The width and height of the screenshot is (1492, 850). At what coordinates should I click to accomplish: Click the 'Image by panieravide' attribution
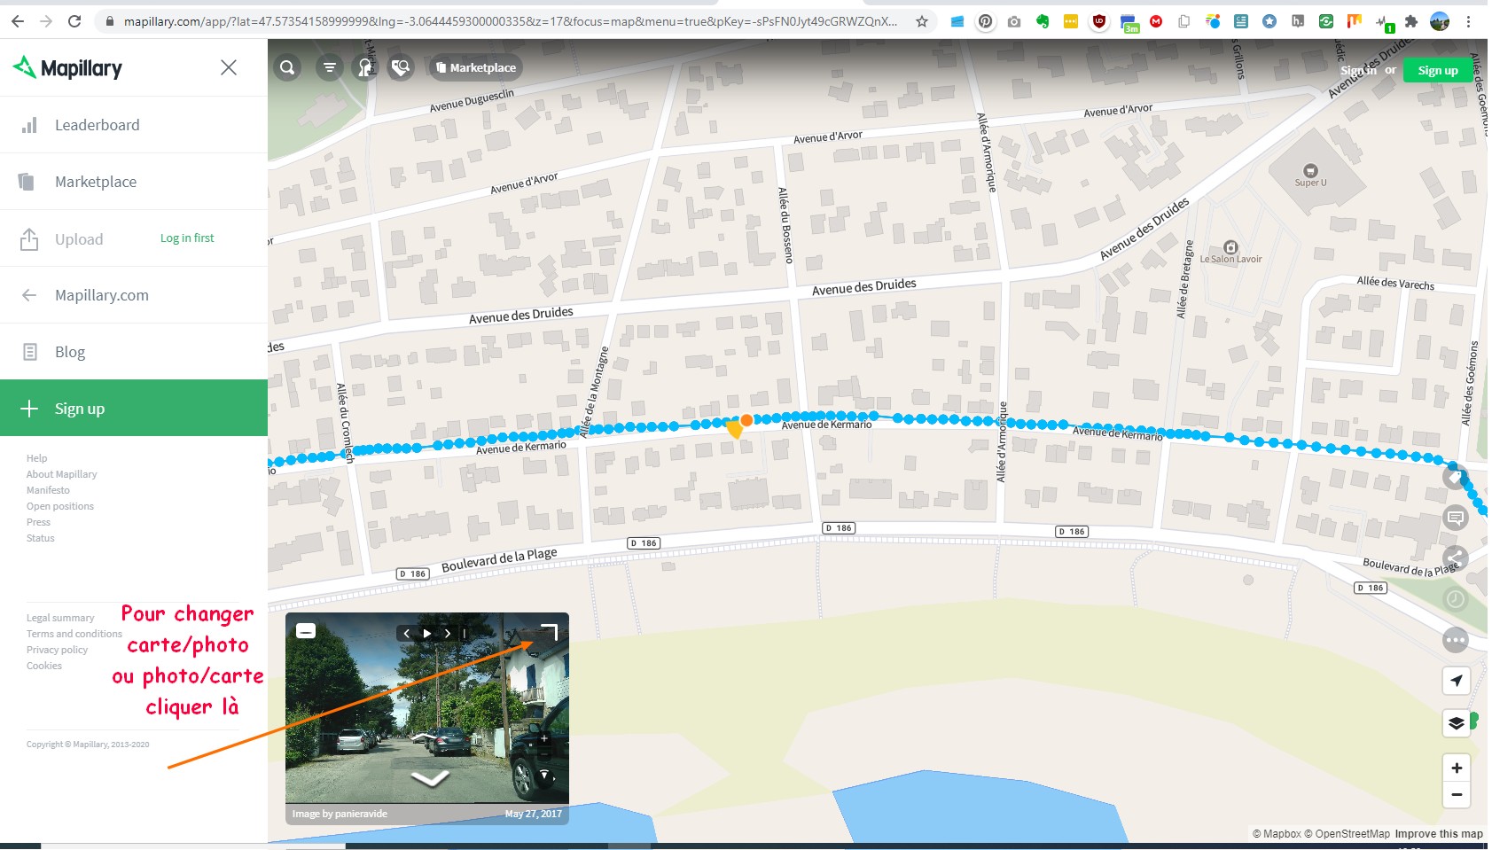point(340,814)
